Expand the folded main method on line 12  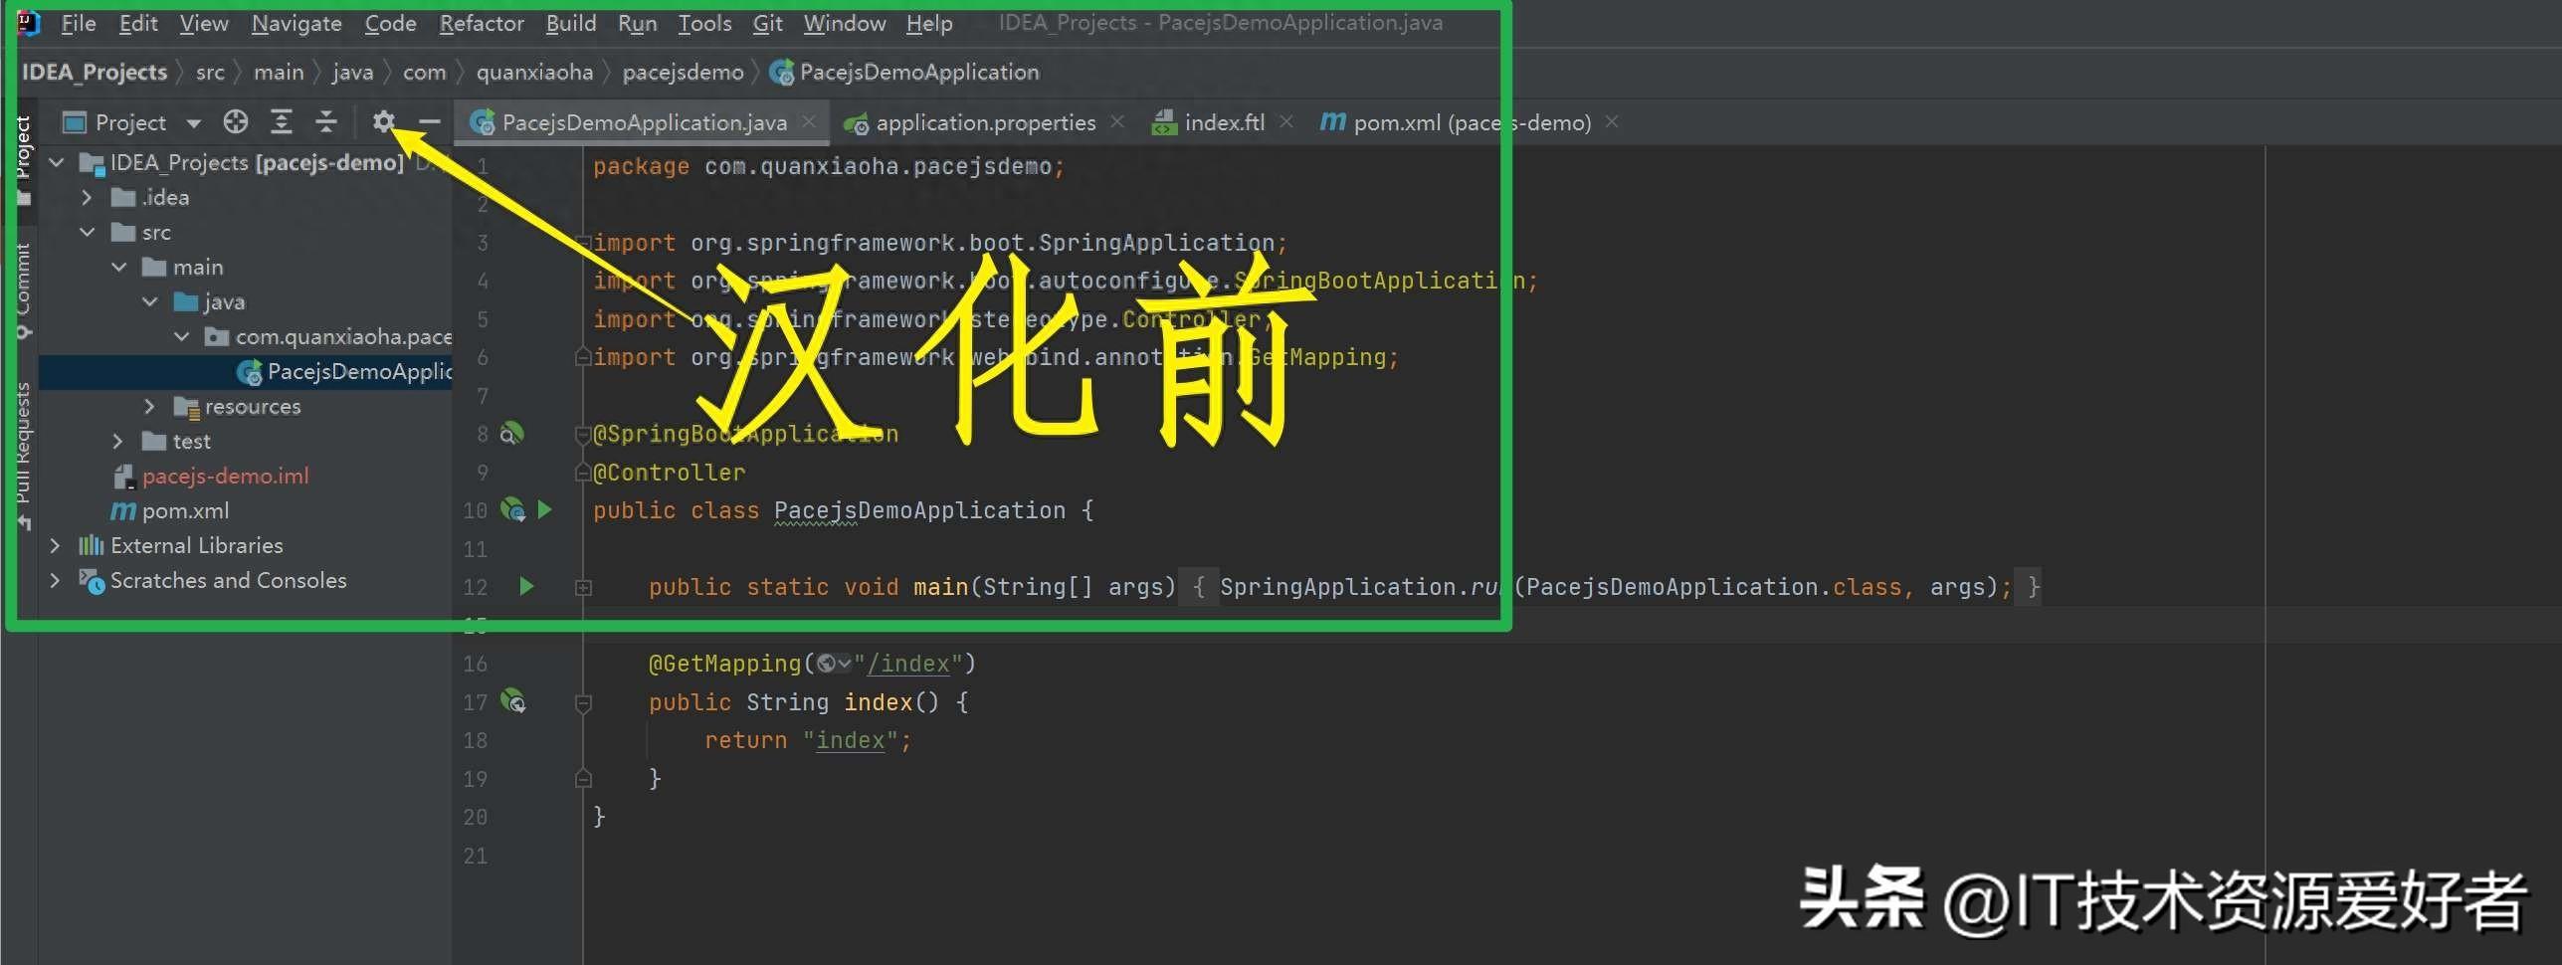point(584,588)
